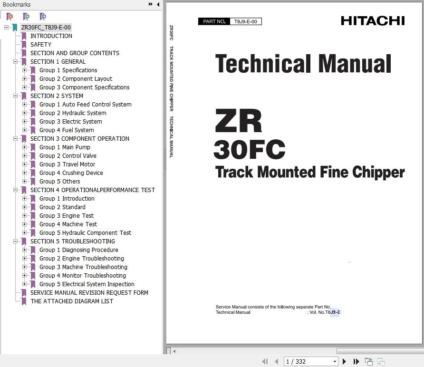
Task: Expand Group 5 Electrical System Inspection
Action: point(24,284)
